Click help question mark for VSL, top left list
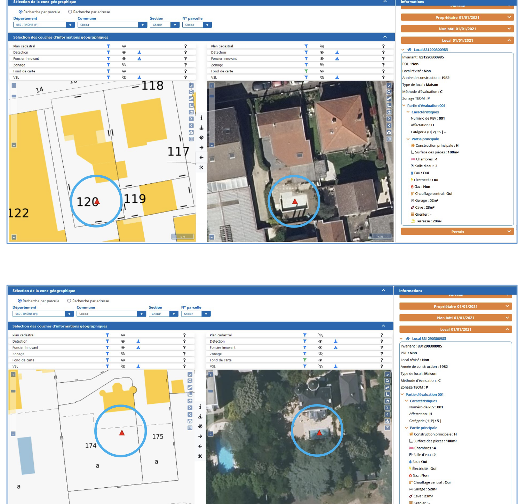Viewport: 526px width, 504px height. tap(185, 78)
